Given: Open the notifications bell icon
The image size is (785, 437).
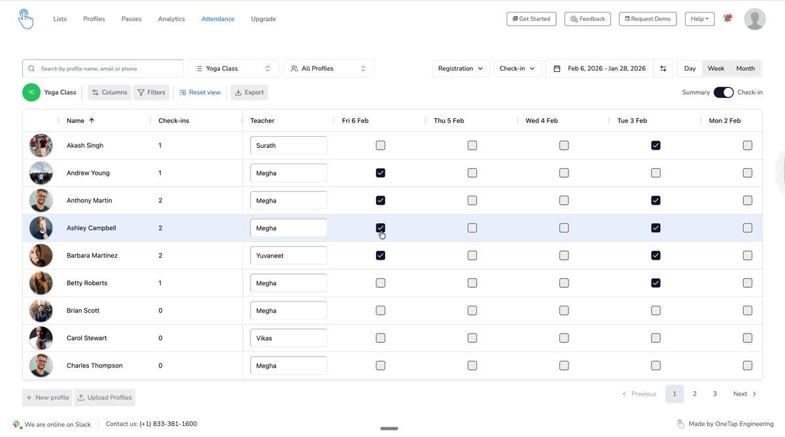Looking at the screenshot, I should (x=727, y=18).
